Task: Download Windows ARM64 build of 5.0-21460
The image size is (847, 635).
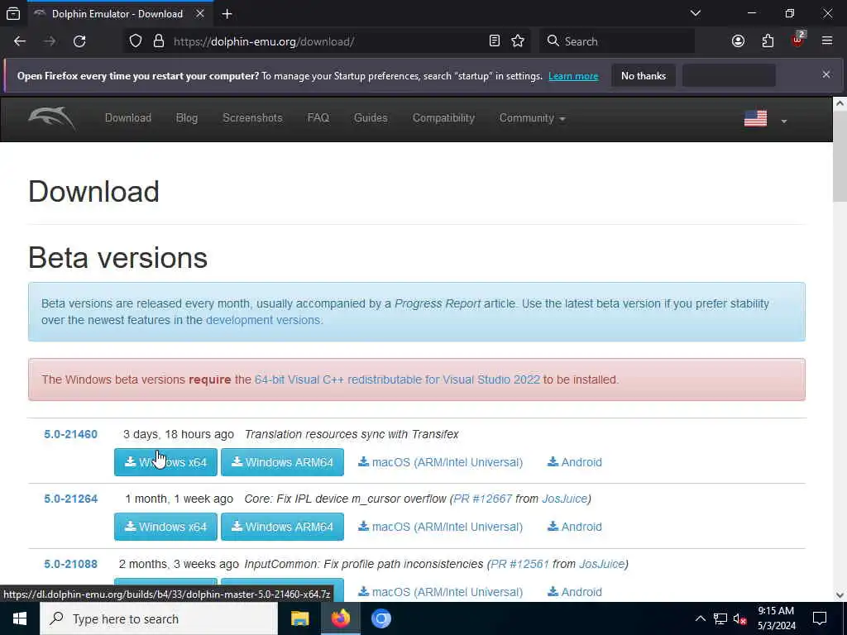Action: coord(282,462)
